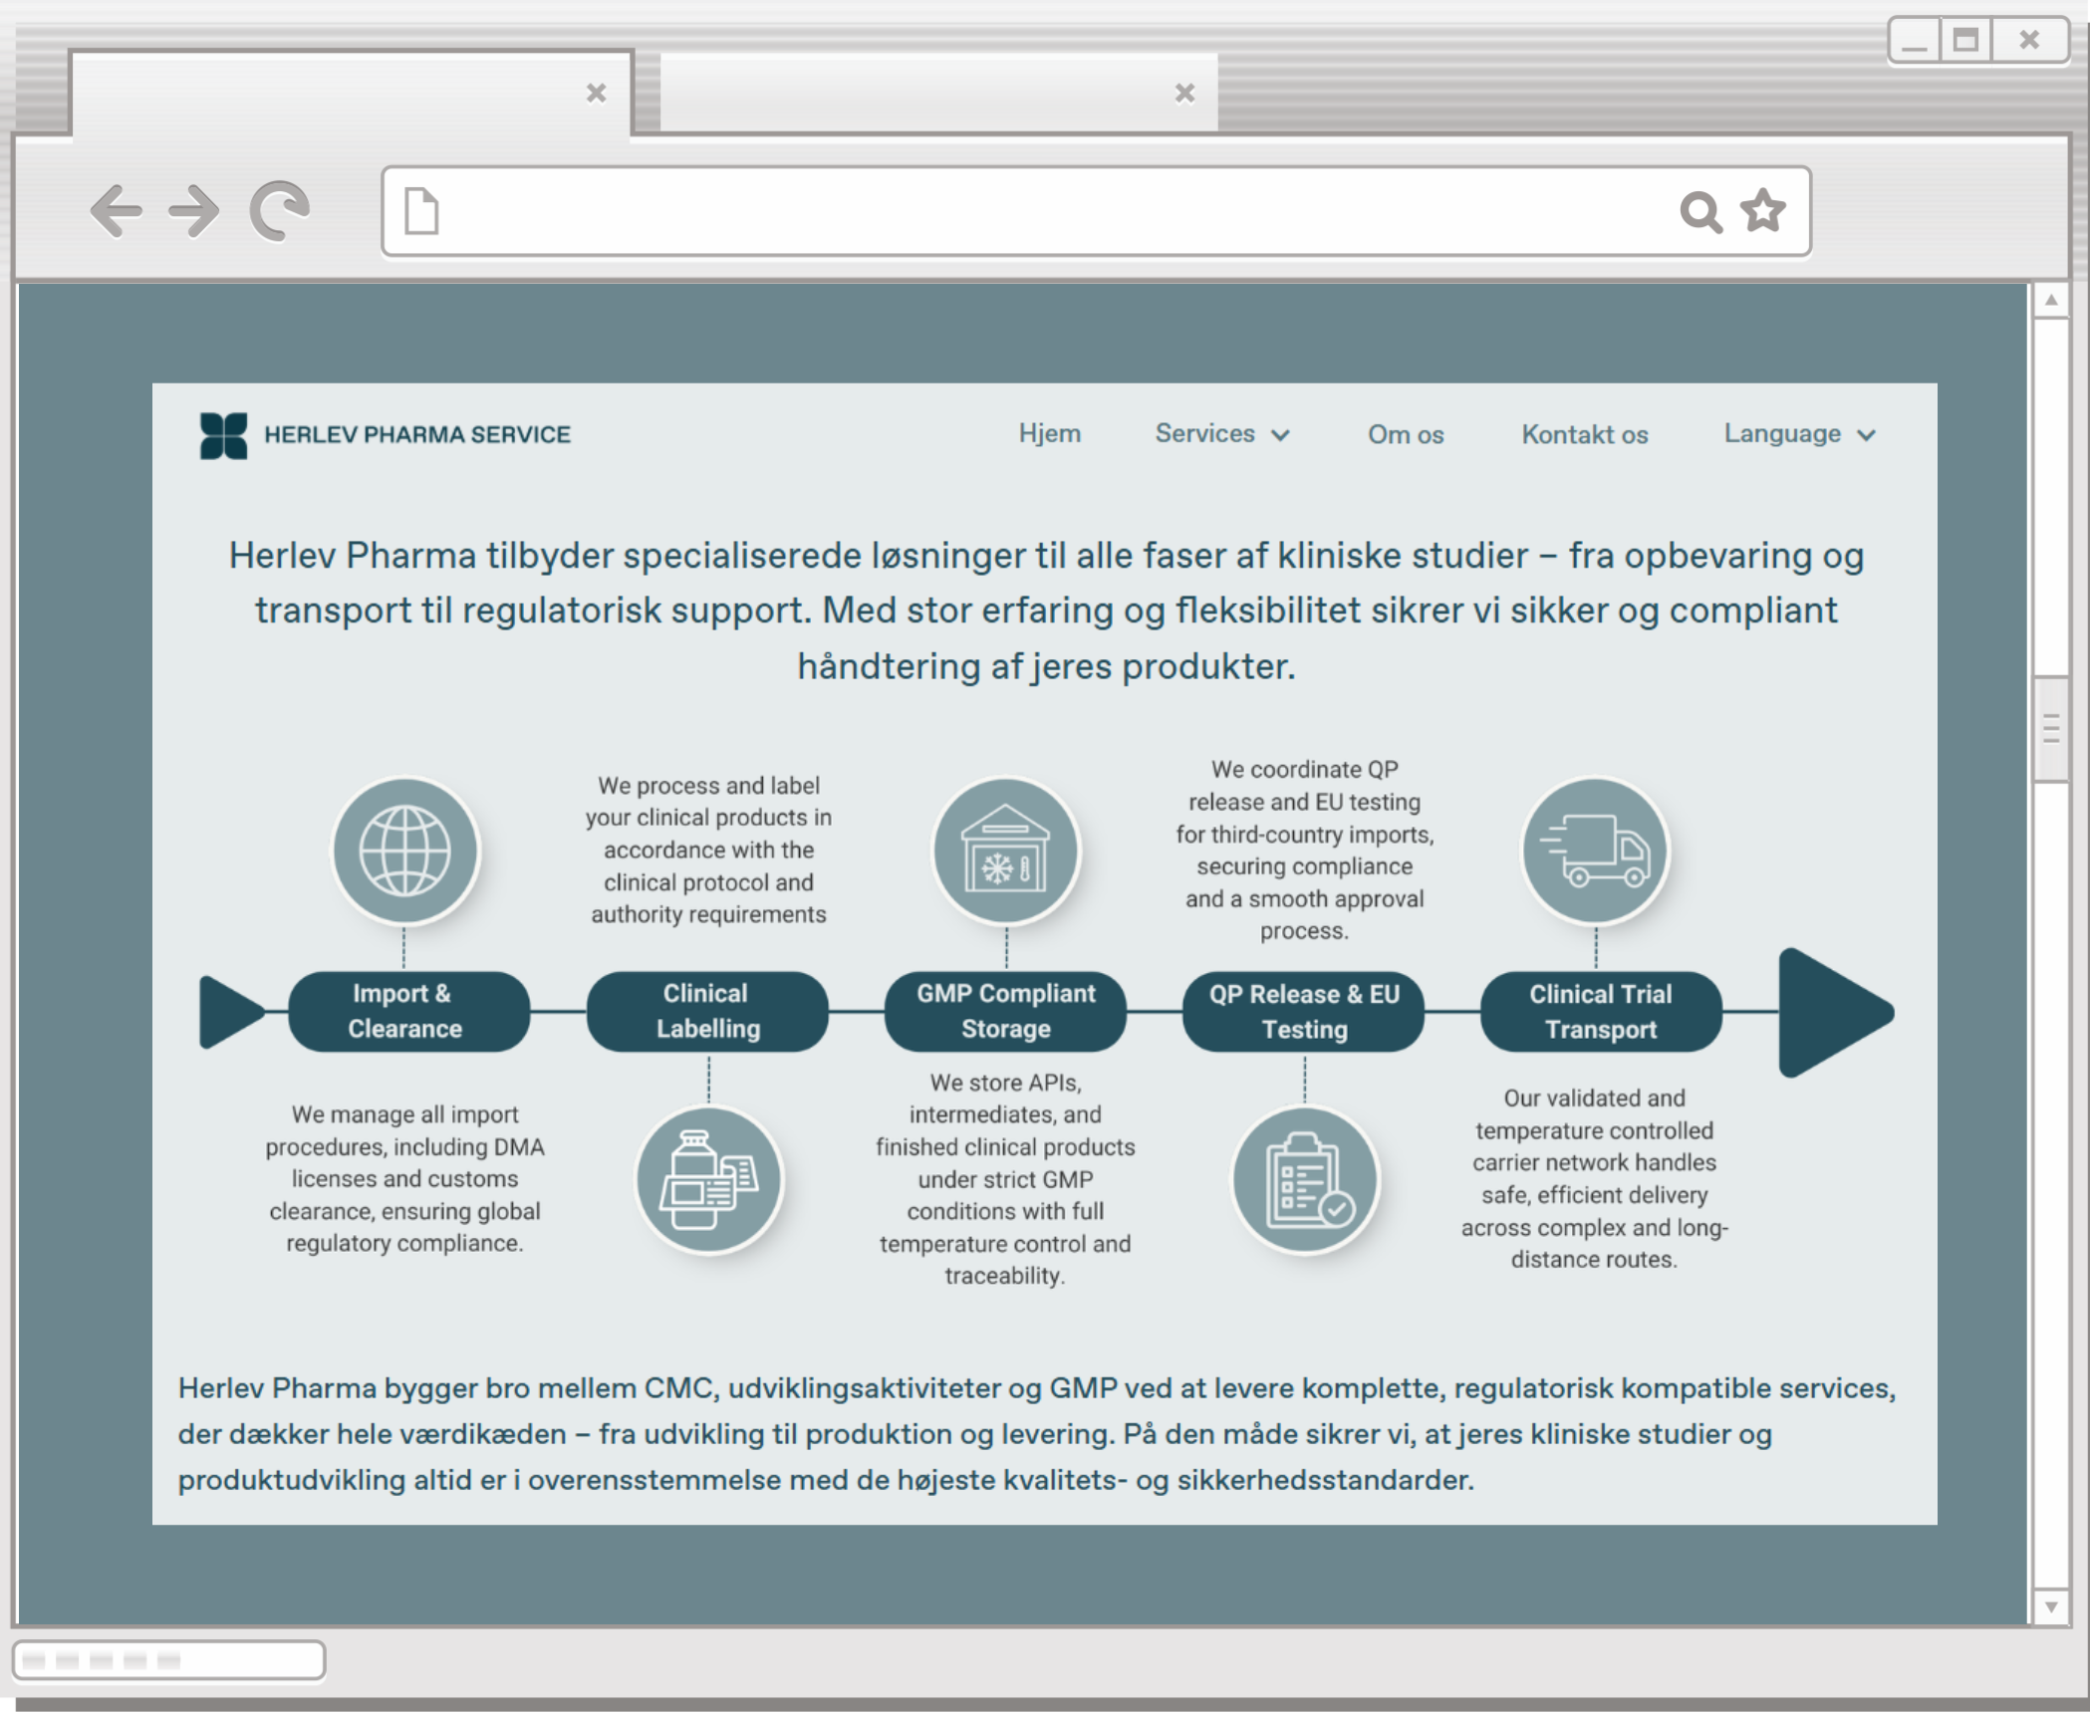Click the 'Herlev Pharma tilbyder specialiserede' heading paragraph
The image size is (2090, 1712).
(1046, 611)
